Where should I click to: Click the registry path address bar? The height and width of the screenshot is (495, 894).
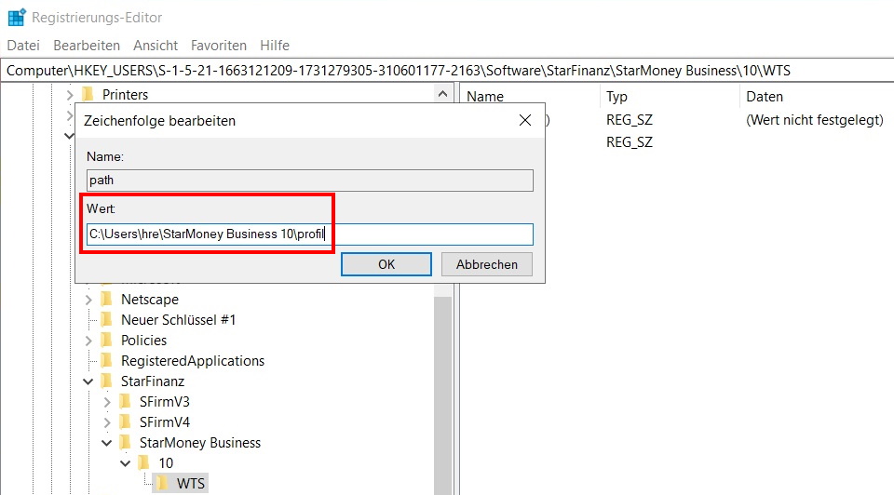[x=447, y=71]
